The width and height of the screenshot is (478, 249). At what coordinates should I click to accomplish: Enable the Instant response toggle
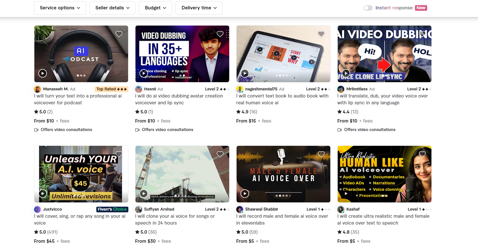pyautogui.click(x=368, y=8)
